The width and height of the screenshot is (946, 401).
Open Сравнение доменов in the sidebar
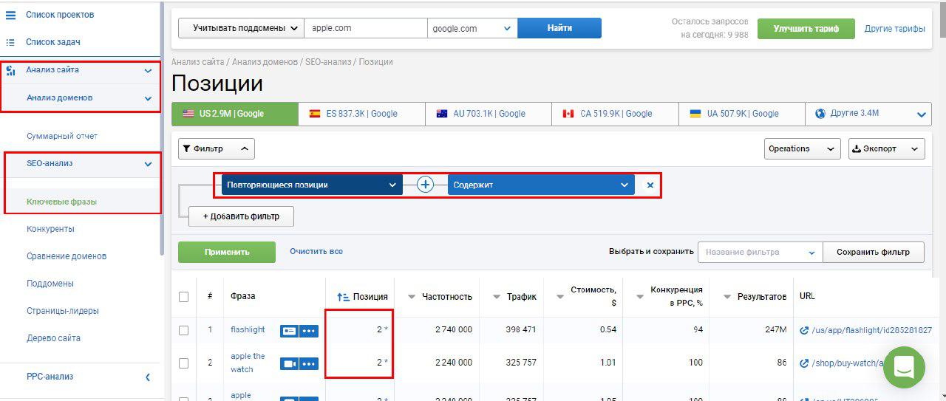(x=67, y=256)
